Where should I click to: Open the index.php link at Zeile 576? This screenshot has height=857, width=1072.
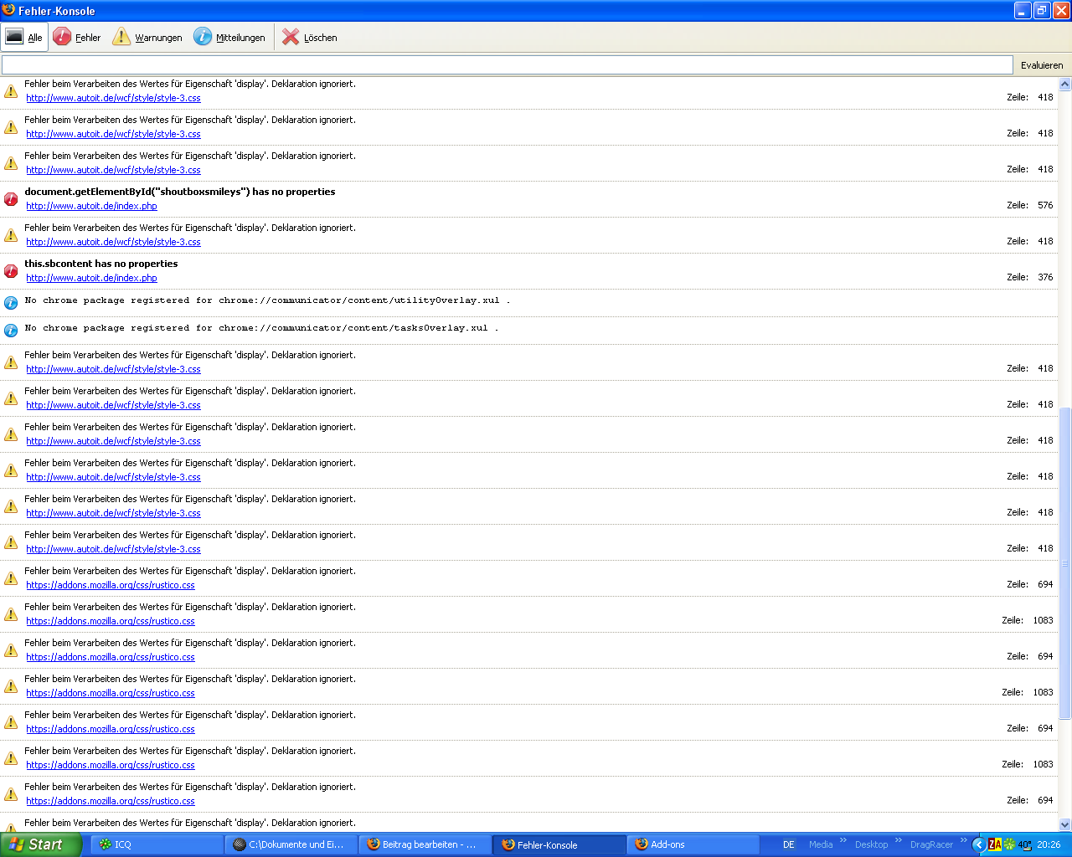91,206
